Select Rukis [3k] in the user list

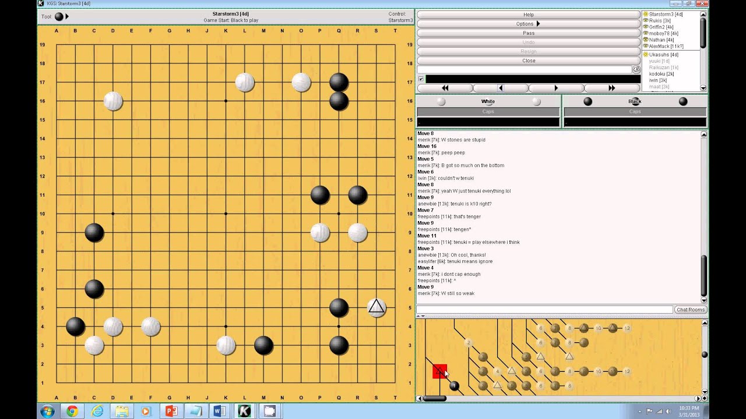pos(660,20)
